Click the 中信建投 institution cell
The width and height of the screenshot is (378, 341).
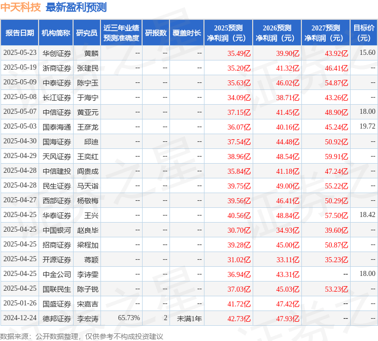point(57,171)
